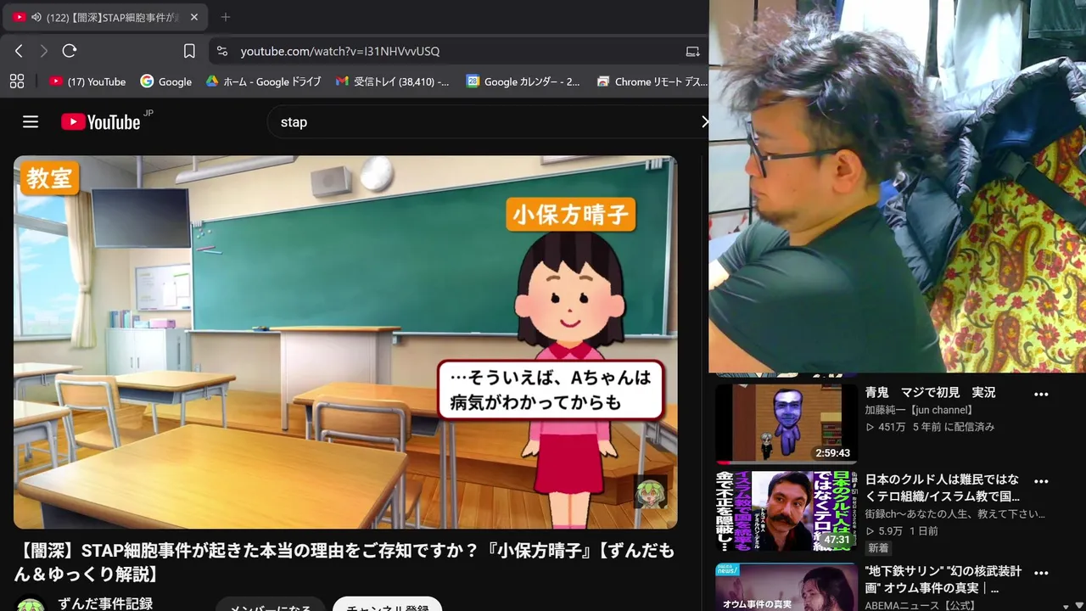The image size is (1086, 611).
Task: Open the 日本のクルド人は難民ではなく video title
Action: pyautogui.click(x=943, y=487)
